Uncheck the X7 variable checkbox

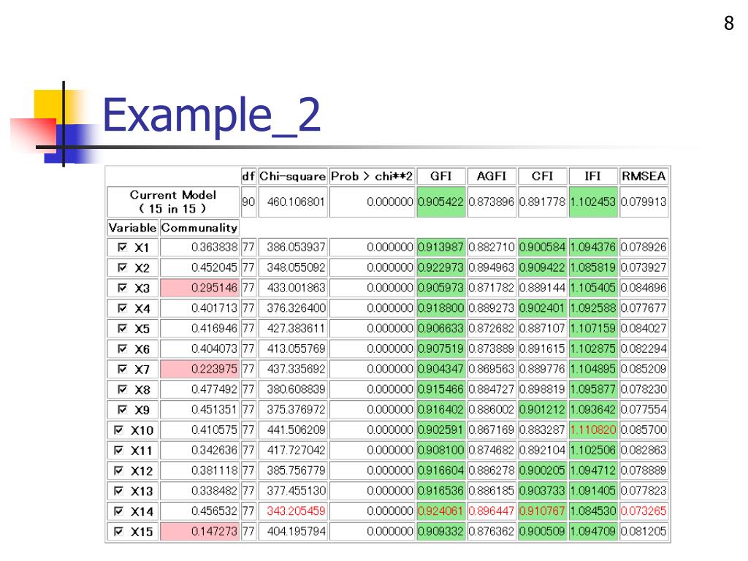tap(123, 369)
